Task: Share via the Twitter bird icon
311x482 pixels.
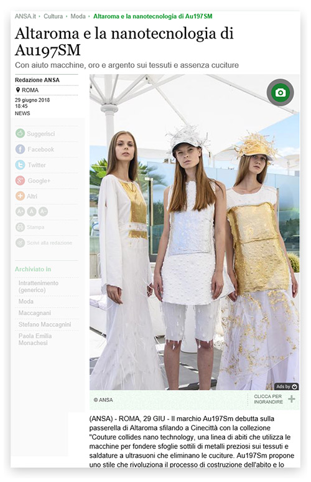Action: pyautogui.click(x=21, y=165)
